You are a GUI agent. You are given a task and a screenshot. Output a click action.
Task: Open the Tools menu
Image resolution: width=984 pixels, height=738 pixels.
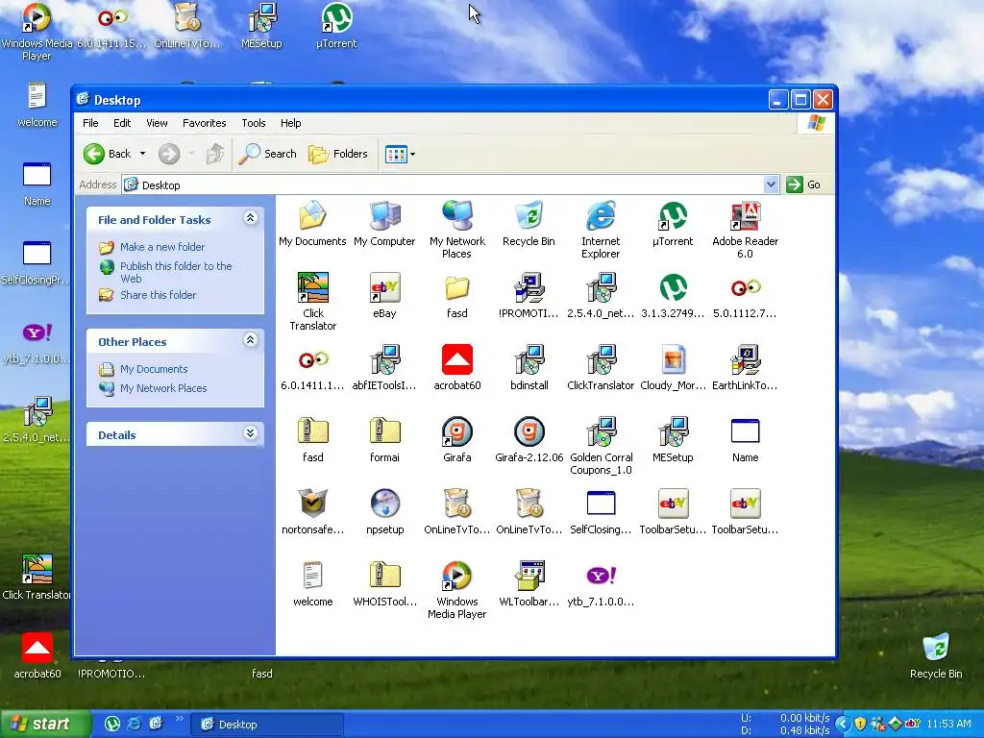(x=254, y=123)
